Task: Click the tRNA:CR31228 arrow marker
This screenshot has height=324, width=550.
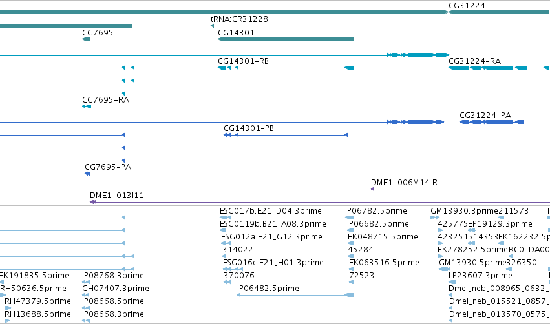Action: [212, 26]
